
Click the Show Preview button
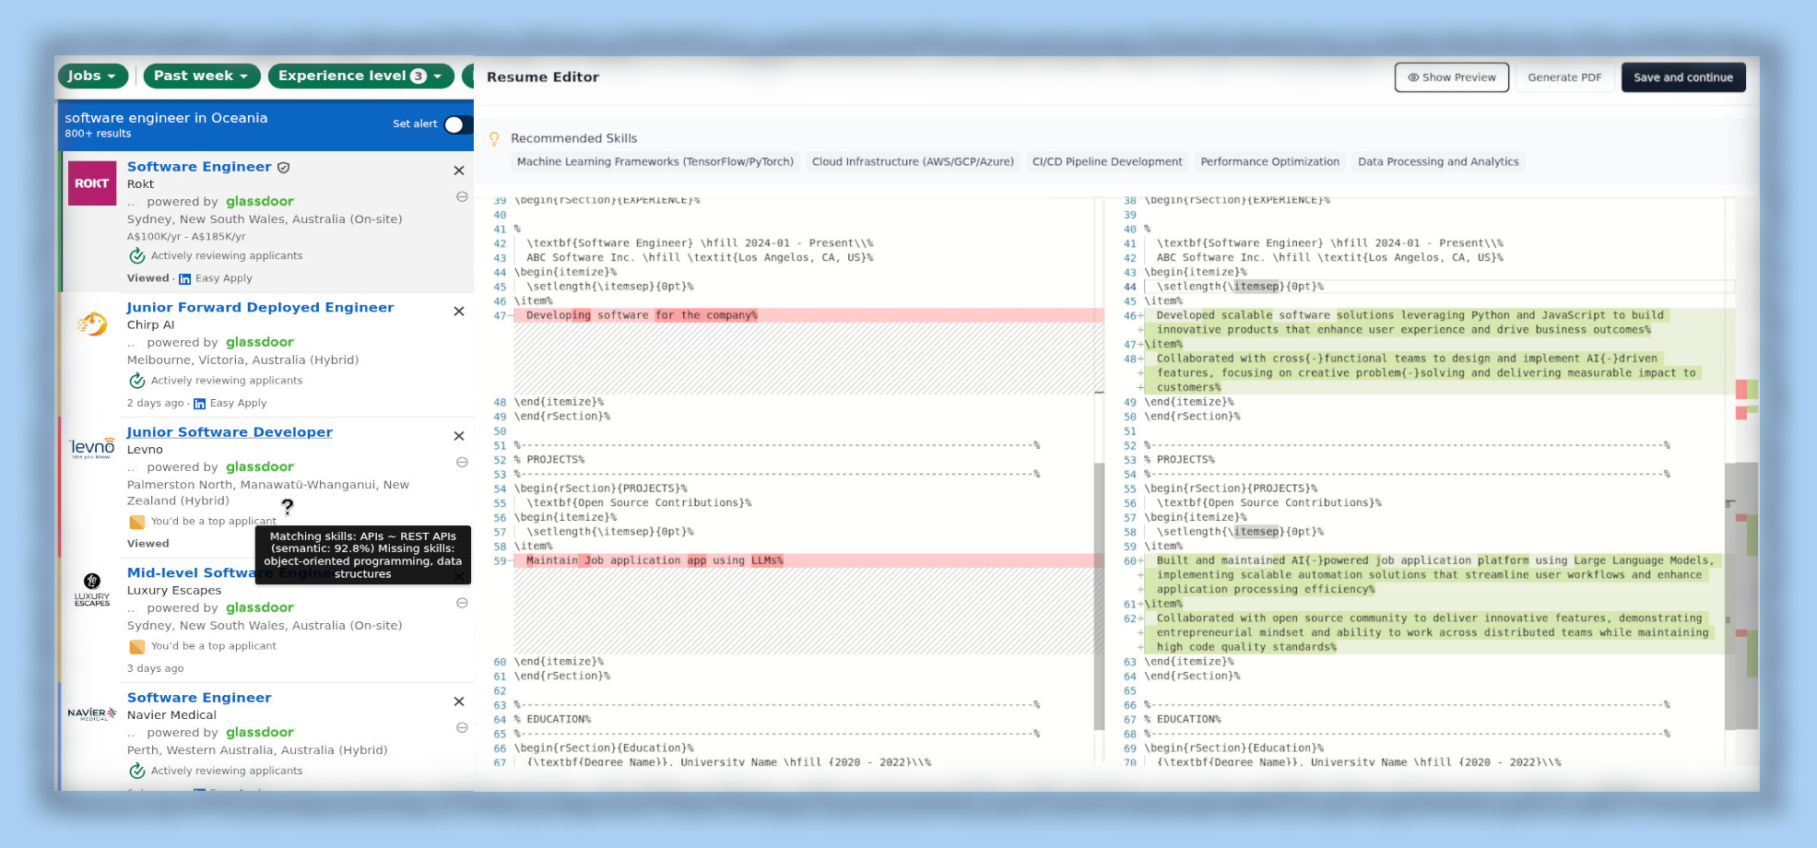pyautogui.click(x=1451, y=77)
